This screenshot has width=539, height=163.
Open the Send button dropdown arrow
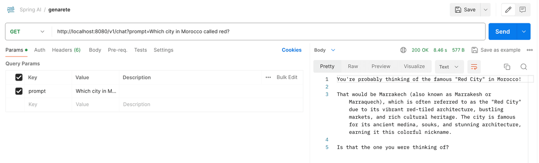pos(524,31)
